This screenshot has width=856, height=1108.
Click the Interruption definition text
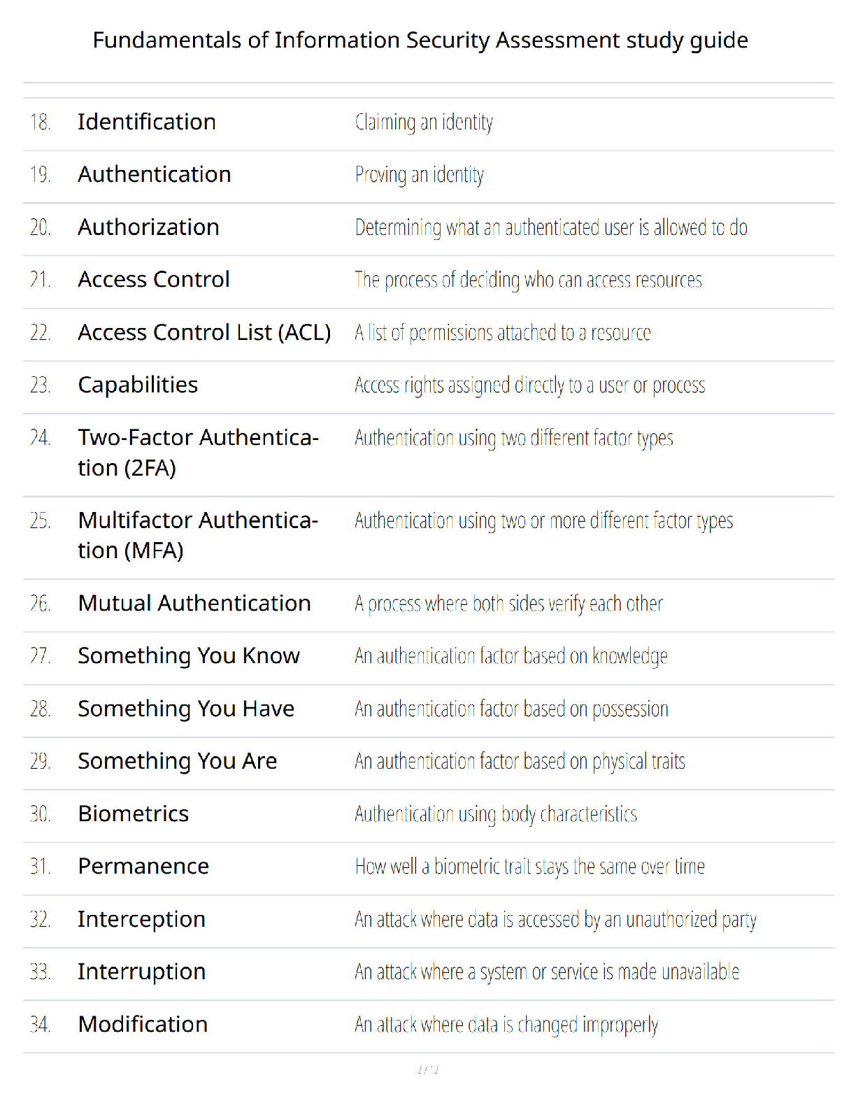tap(547, 972)
